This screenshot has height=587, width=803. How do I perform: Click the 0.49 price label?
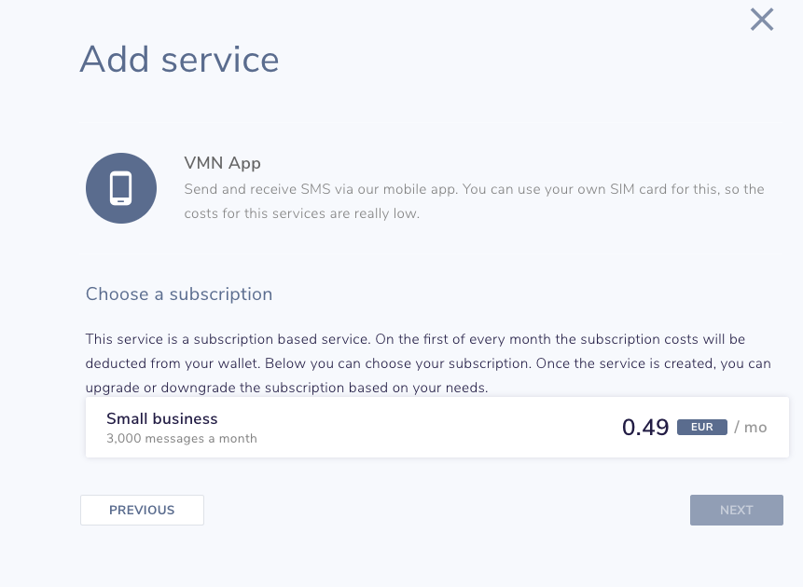click(x=645, y=427)
